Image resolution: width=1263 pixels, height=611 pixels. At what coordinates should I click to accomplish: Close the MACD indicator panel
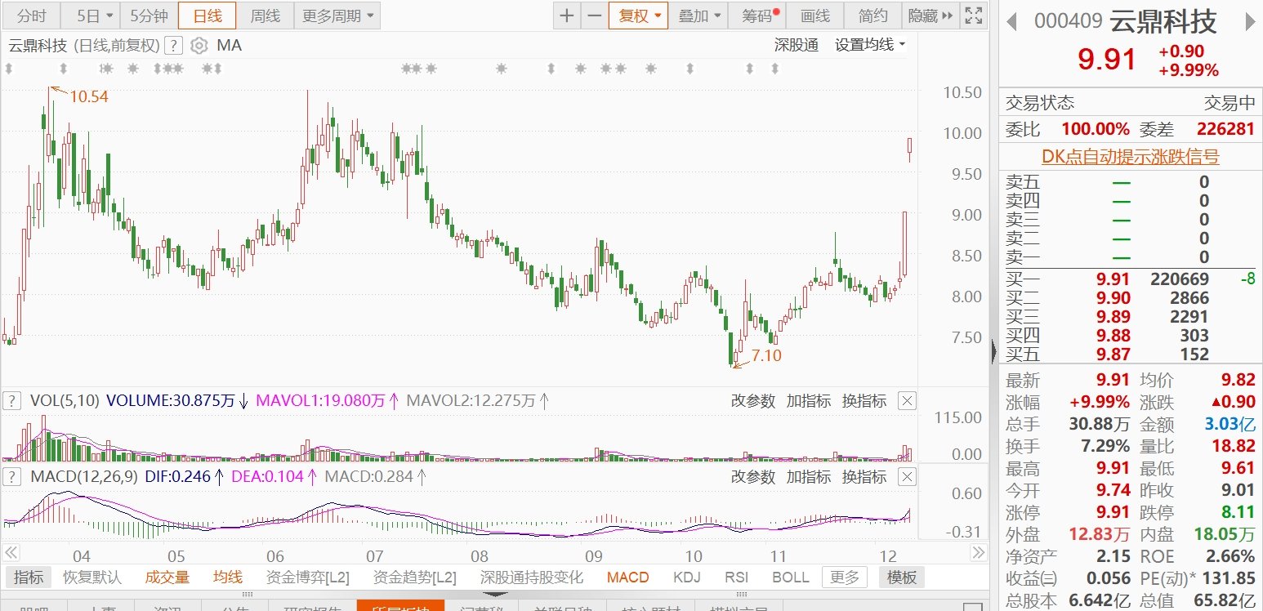[907, 477]
